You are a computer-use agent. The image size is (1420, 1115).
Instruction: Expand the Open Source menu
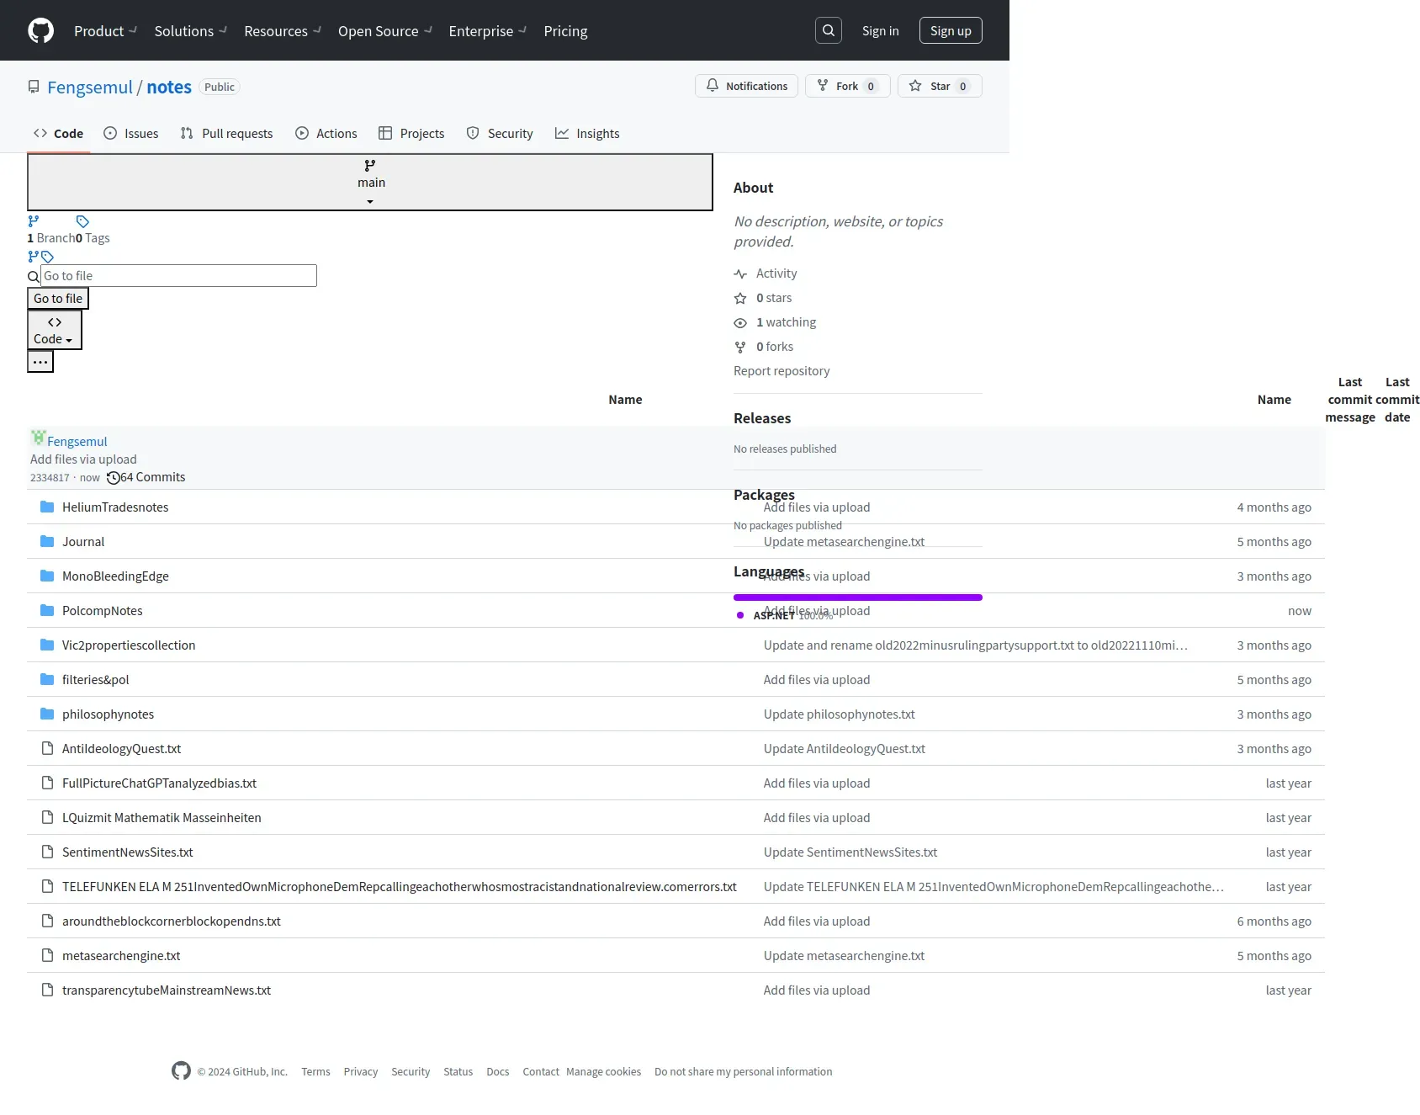pos(385,31)
